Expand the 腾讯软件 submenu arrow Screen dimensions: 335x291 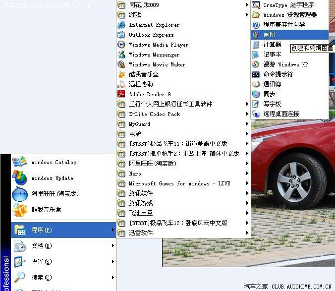pos(247,193)
